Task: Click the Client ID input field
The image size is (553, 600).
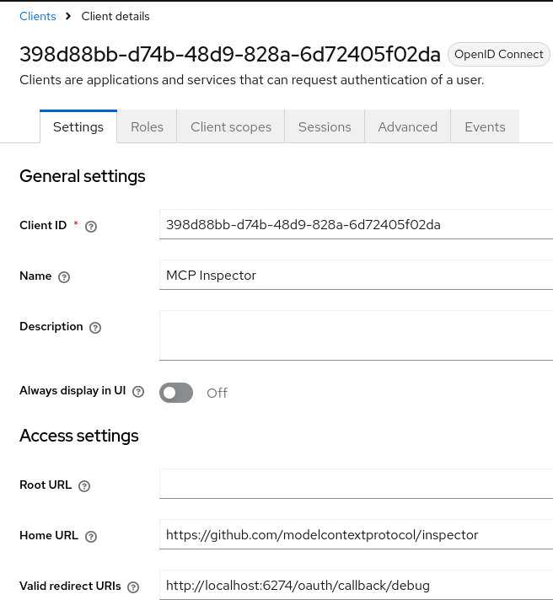Action: point(354,225)
